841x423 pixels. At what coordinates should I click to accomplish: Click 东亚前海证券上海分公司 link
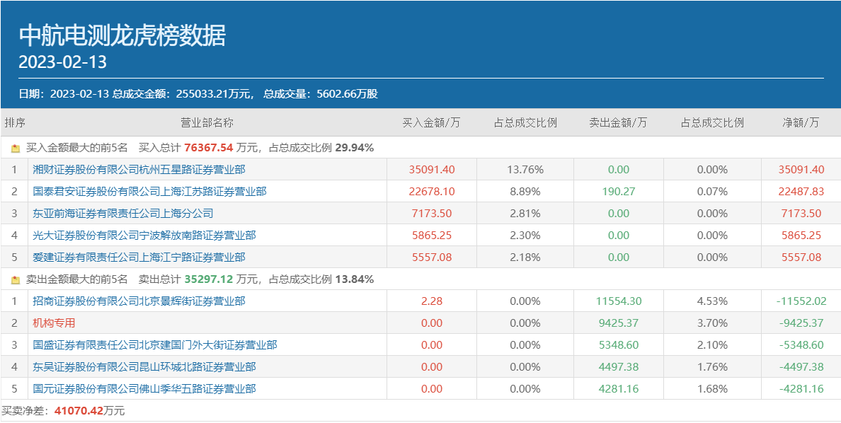[123, 214]
